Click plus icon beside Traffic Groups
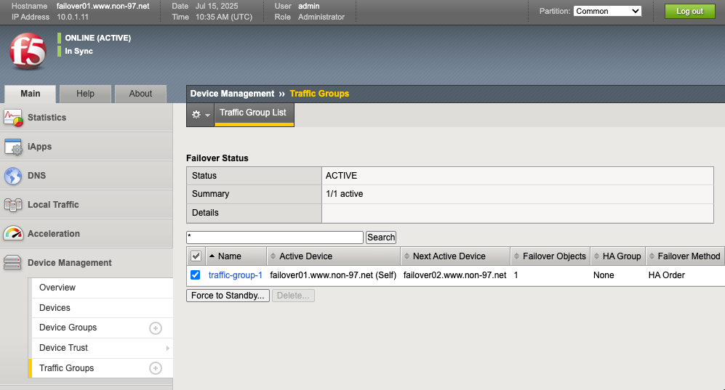 tap(156, 368)
